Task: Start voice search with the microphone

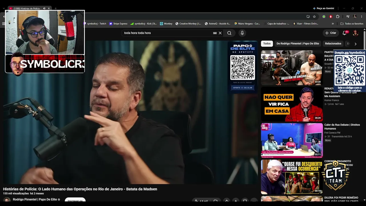Action: pos(242,33)
